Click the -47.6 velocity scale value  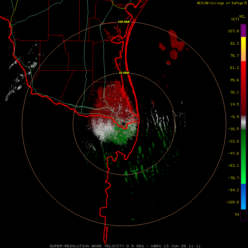pos(233,153)
